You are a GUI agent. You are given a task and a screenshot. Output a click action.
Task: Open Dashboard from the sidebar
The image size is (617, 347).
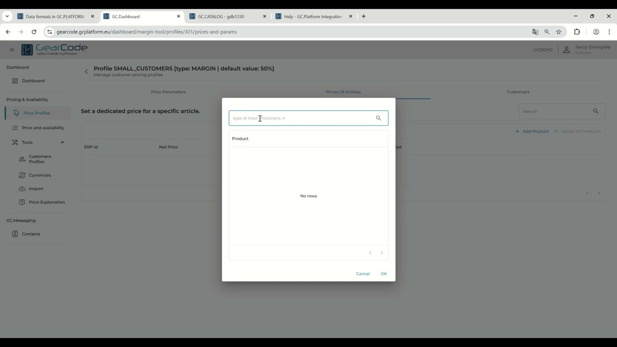coord(33,80)
